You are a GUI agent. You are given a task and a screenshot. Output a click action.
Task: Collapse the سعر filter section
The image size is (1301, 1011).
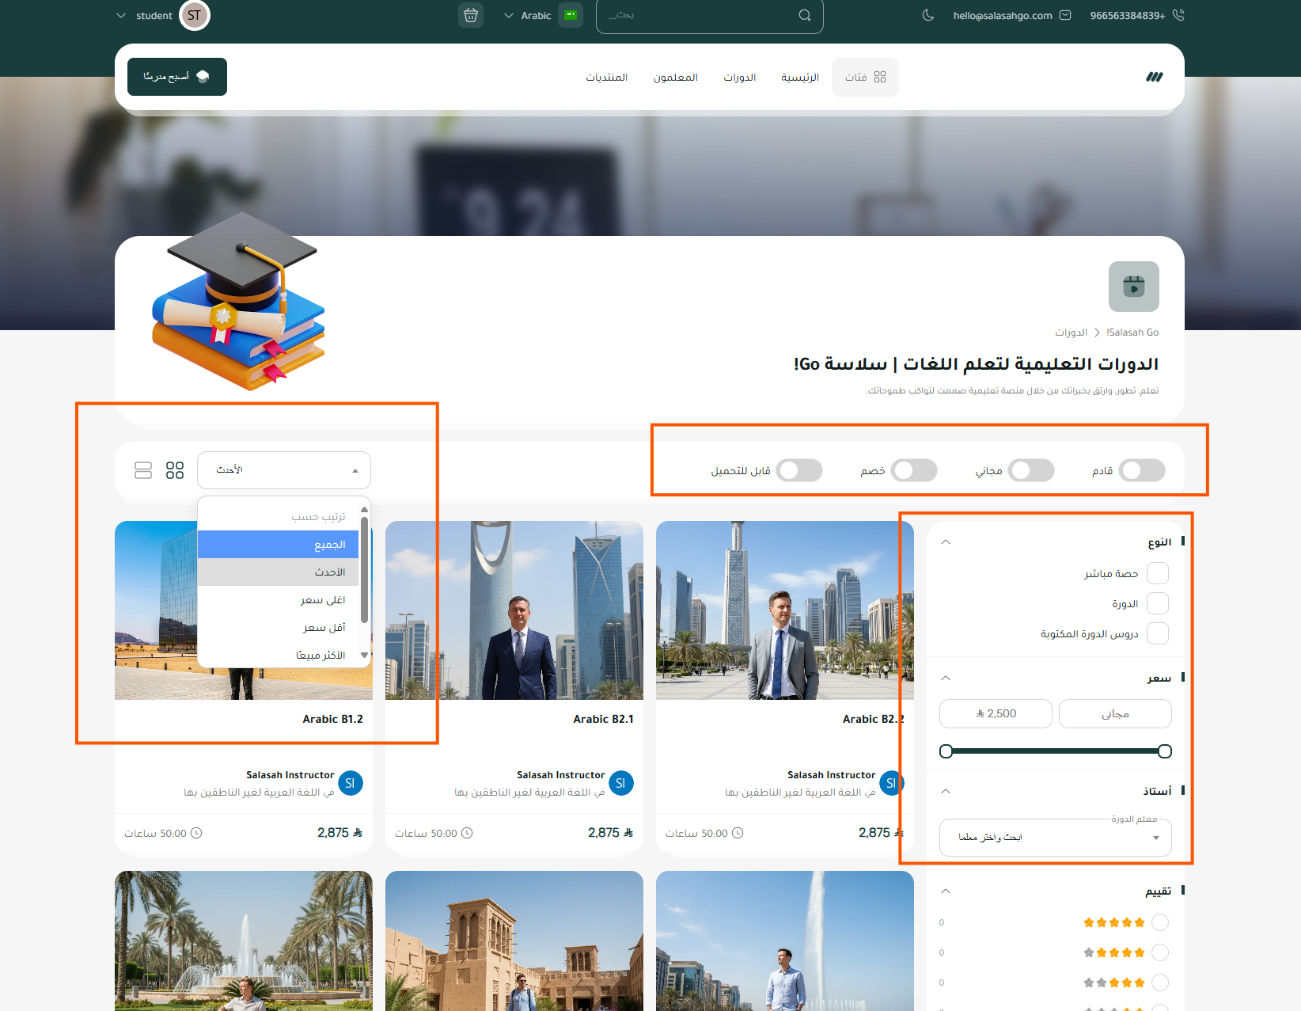(945, 678)
